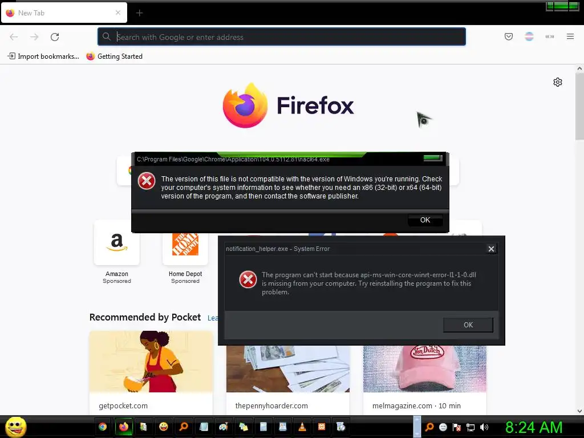Image resolution: width=584 pixels, height=438 pixels.
Task: Click the tray flag with red X
Action: point(457,427)
